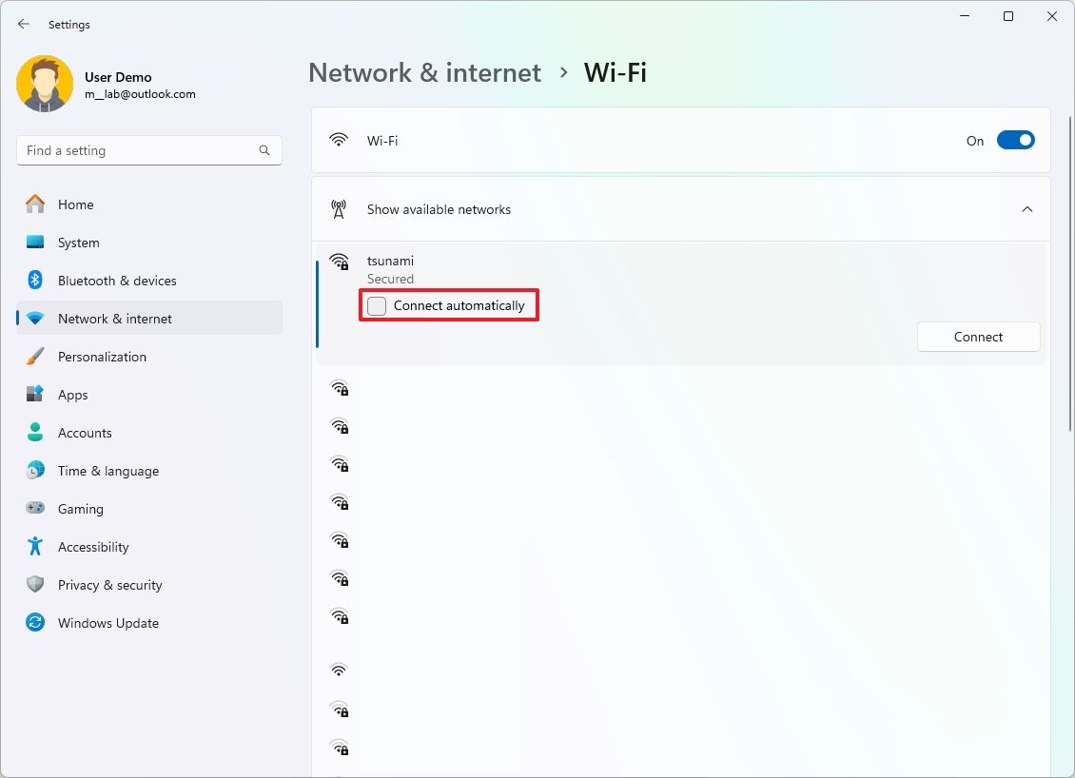The width and height of the screenshot is (1075, 778).
Task: Open Accessibility settings
Action: (x=93, y=546)
